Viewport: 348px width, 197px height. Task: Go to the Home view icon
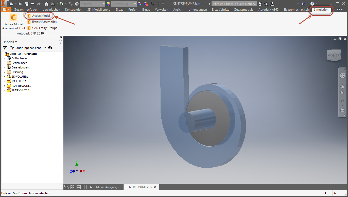pos(47,4)
